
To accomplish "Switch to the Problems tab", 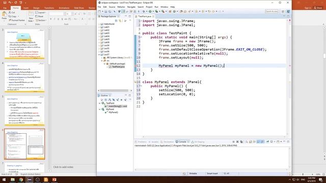I will [141, 142].
